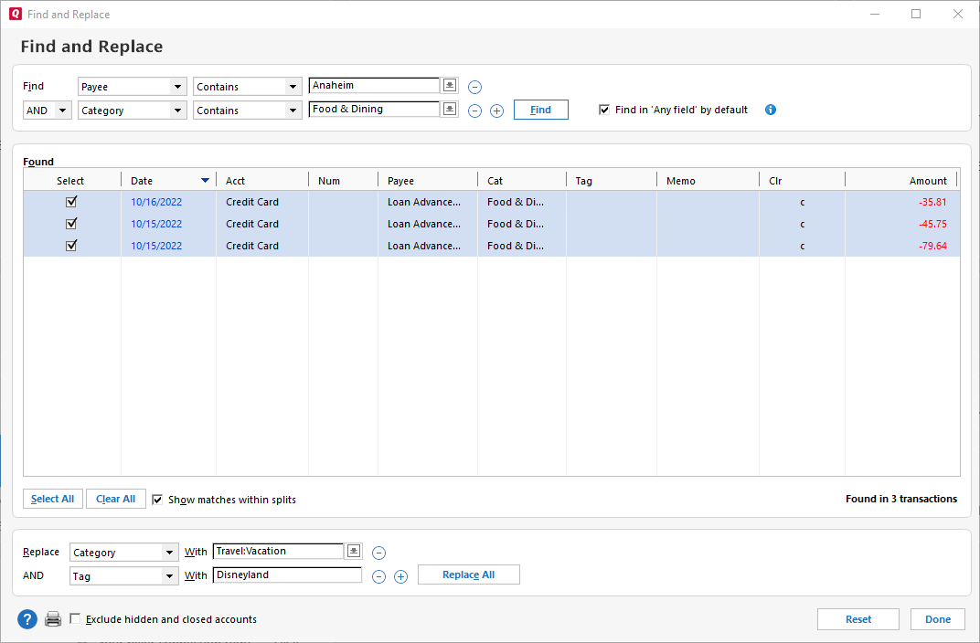
Task: Click the blue help question mark icon
Action: [x=27, y=619]
